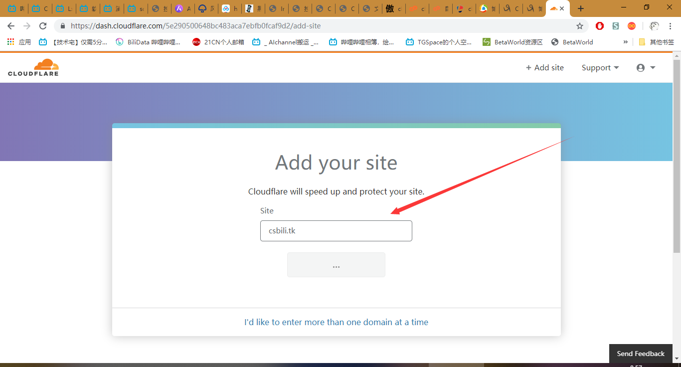681x367 pixels.
Task: Click Send Feedback button
Action: (641, 354)
